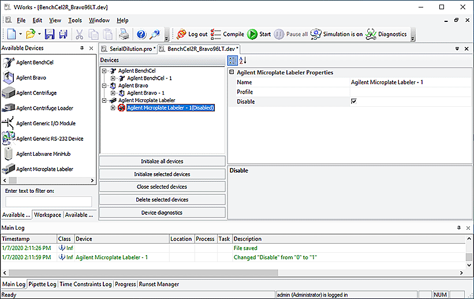Viewport: 474px width, 299px height.
Task: Click Initialize all devices button
Action: 162,162
